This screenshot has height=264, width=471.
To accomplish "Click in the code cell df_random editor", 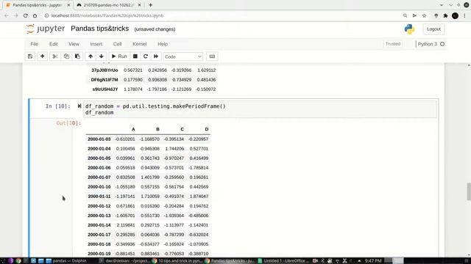I will (x=260, y=109).
